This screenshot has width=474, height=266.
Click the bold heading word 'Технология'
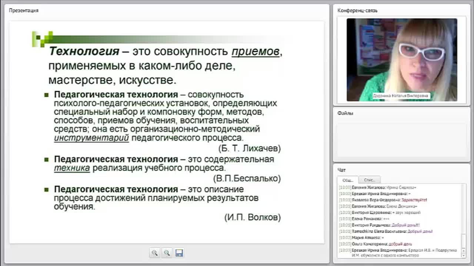(x=84, y=51)
